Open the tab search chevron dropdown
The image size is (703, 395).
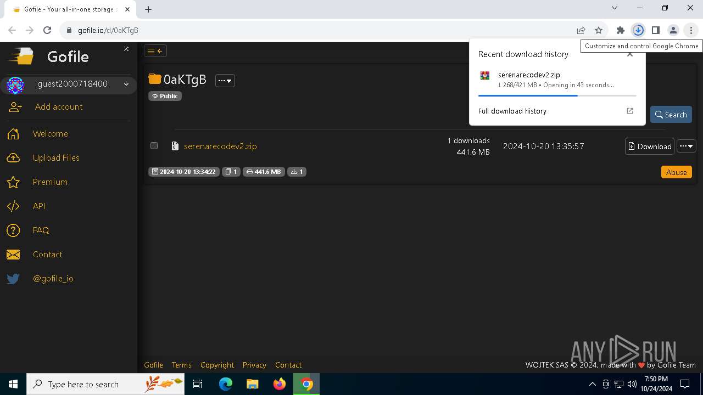[615, 8]
